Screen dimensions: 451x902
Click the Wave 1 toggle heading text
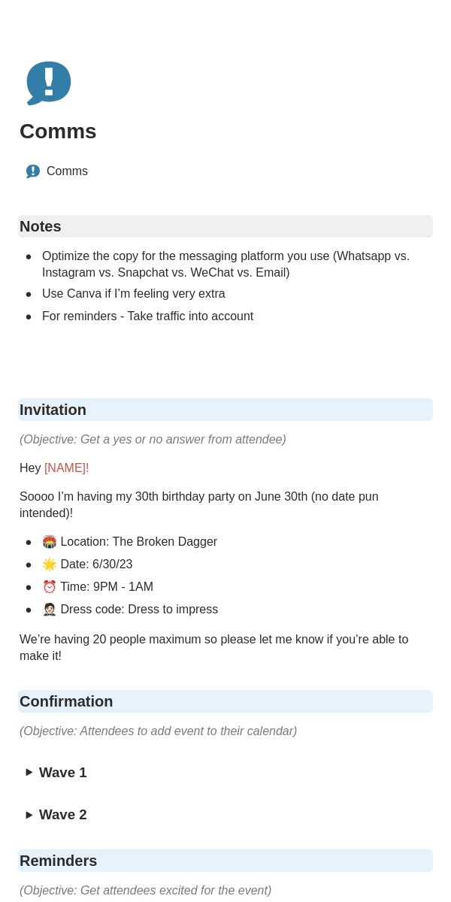point(63,773)
